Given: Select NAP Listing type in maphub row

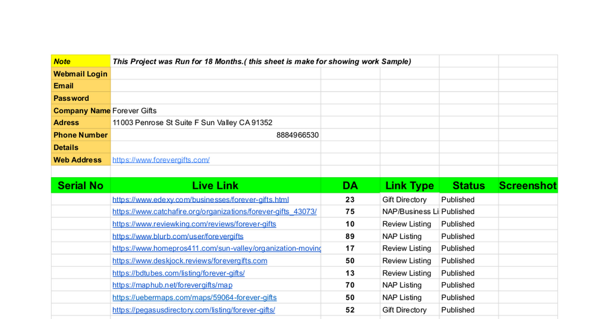Looking at the screenshot, I should coord(410,285).
